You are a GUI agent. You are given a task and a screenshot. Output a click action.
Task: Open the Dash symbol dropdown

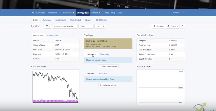coord(86,26)
